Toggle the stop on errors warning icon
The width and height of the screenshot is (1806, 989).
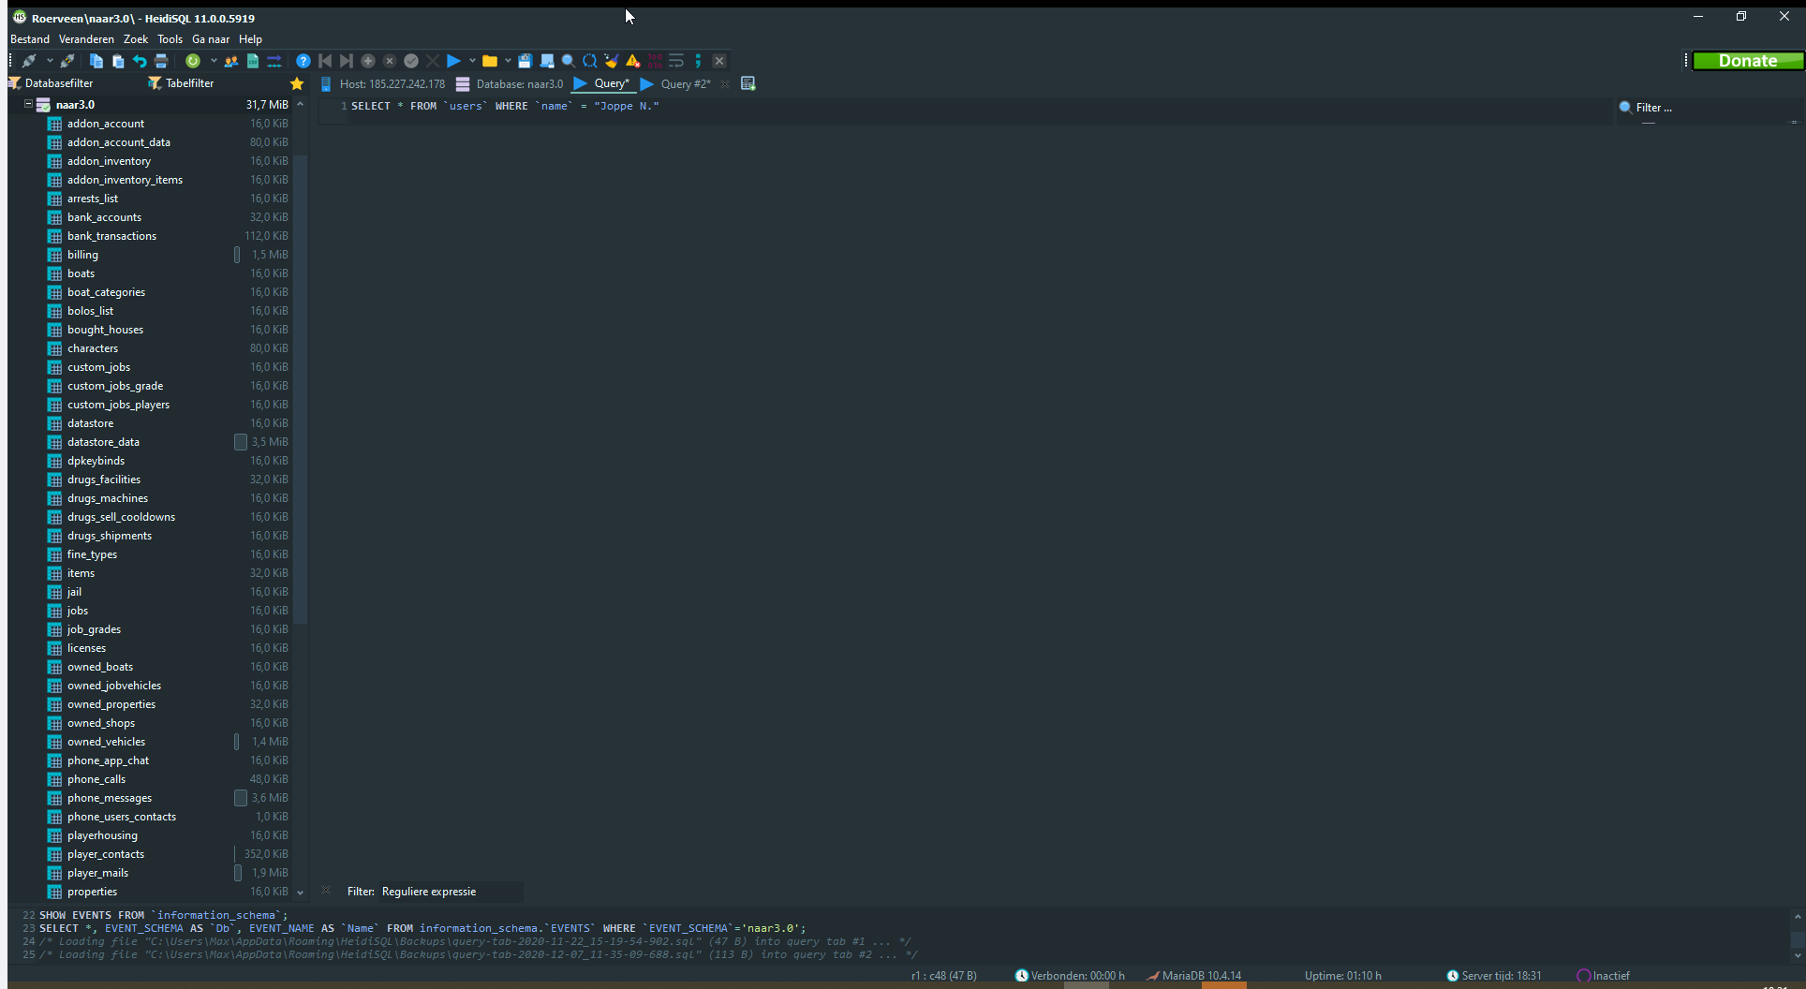click(633, 61)
